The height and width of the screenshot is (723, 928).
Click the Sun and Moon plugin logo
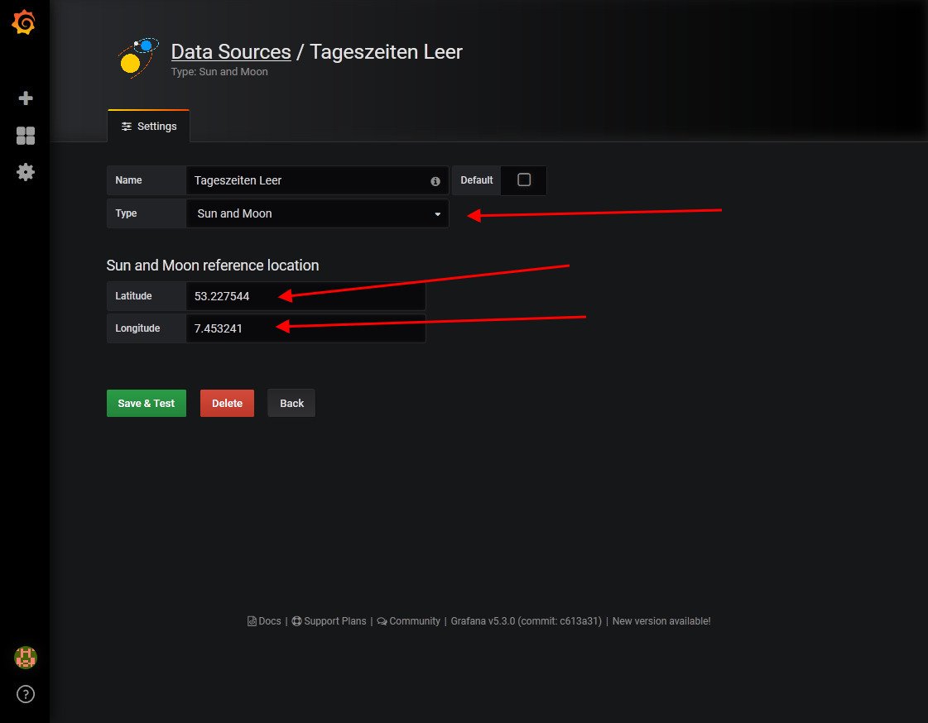(137, 56)
